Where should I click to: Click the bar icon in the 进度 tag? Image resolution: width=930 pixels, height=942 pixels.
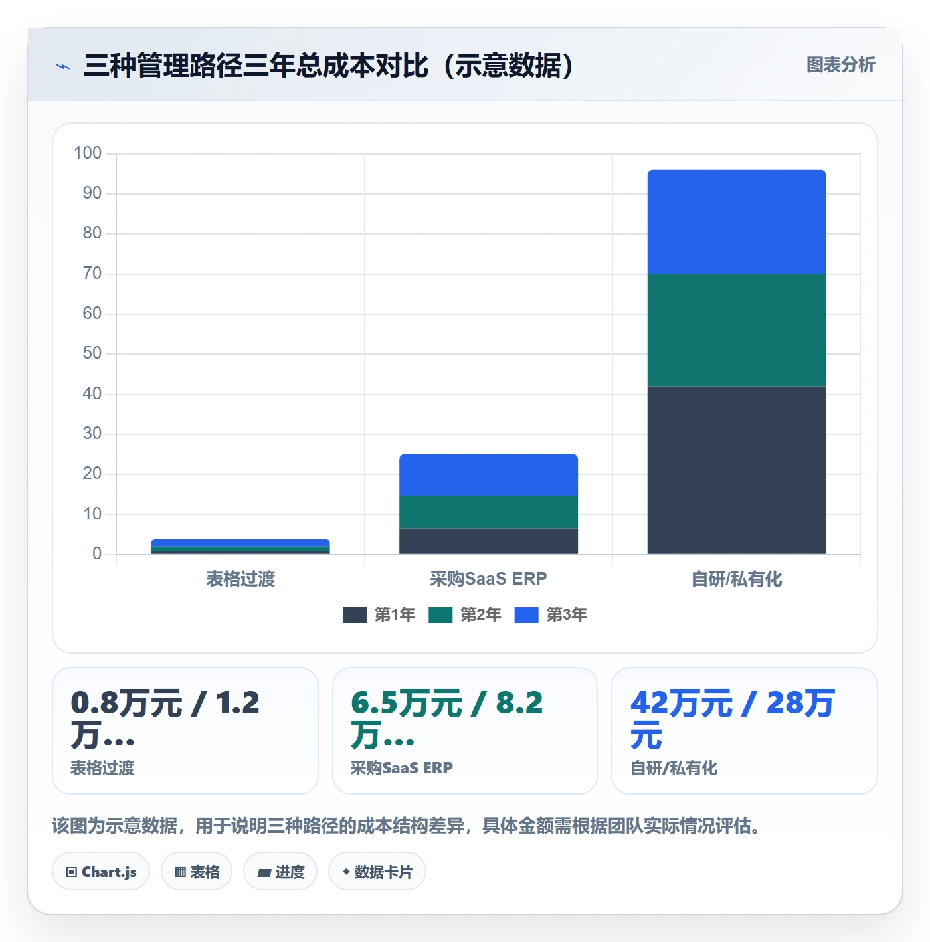(x=264, y=873)
